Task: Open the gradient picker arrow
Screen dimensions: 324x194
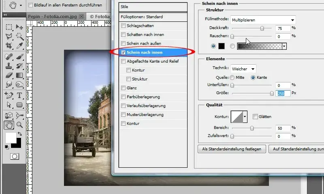Action: click(x=284, y=46)
